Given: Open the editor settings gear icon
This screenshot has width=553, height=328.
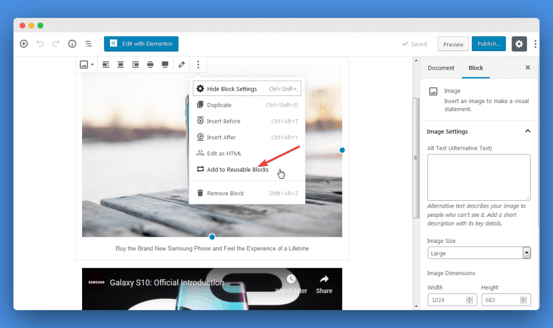Looking at the screenshot, I should tap(519, 44).
